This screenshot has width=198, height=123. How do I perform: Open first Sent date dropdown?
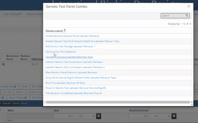63,116
